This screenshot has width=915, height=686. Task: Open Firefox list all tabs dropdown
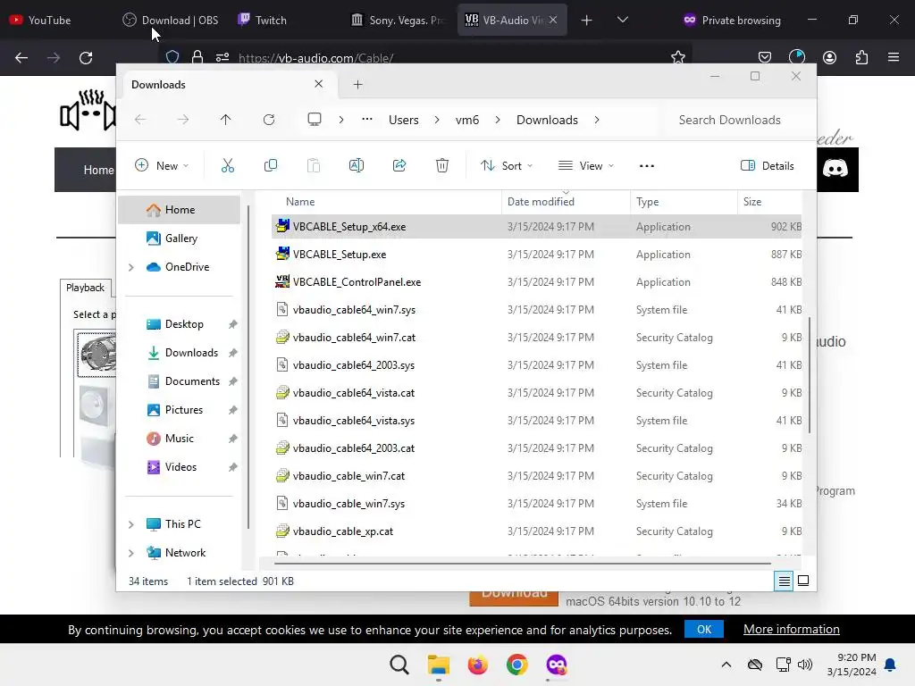(x=623, y=20)
